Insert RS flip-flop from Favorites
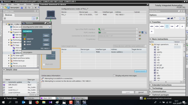The image size is (188, 105). click(152, 32)
